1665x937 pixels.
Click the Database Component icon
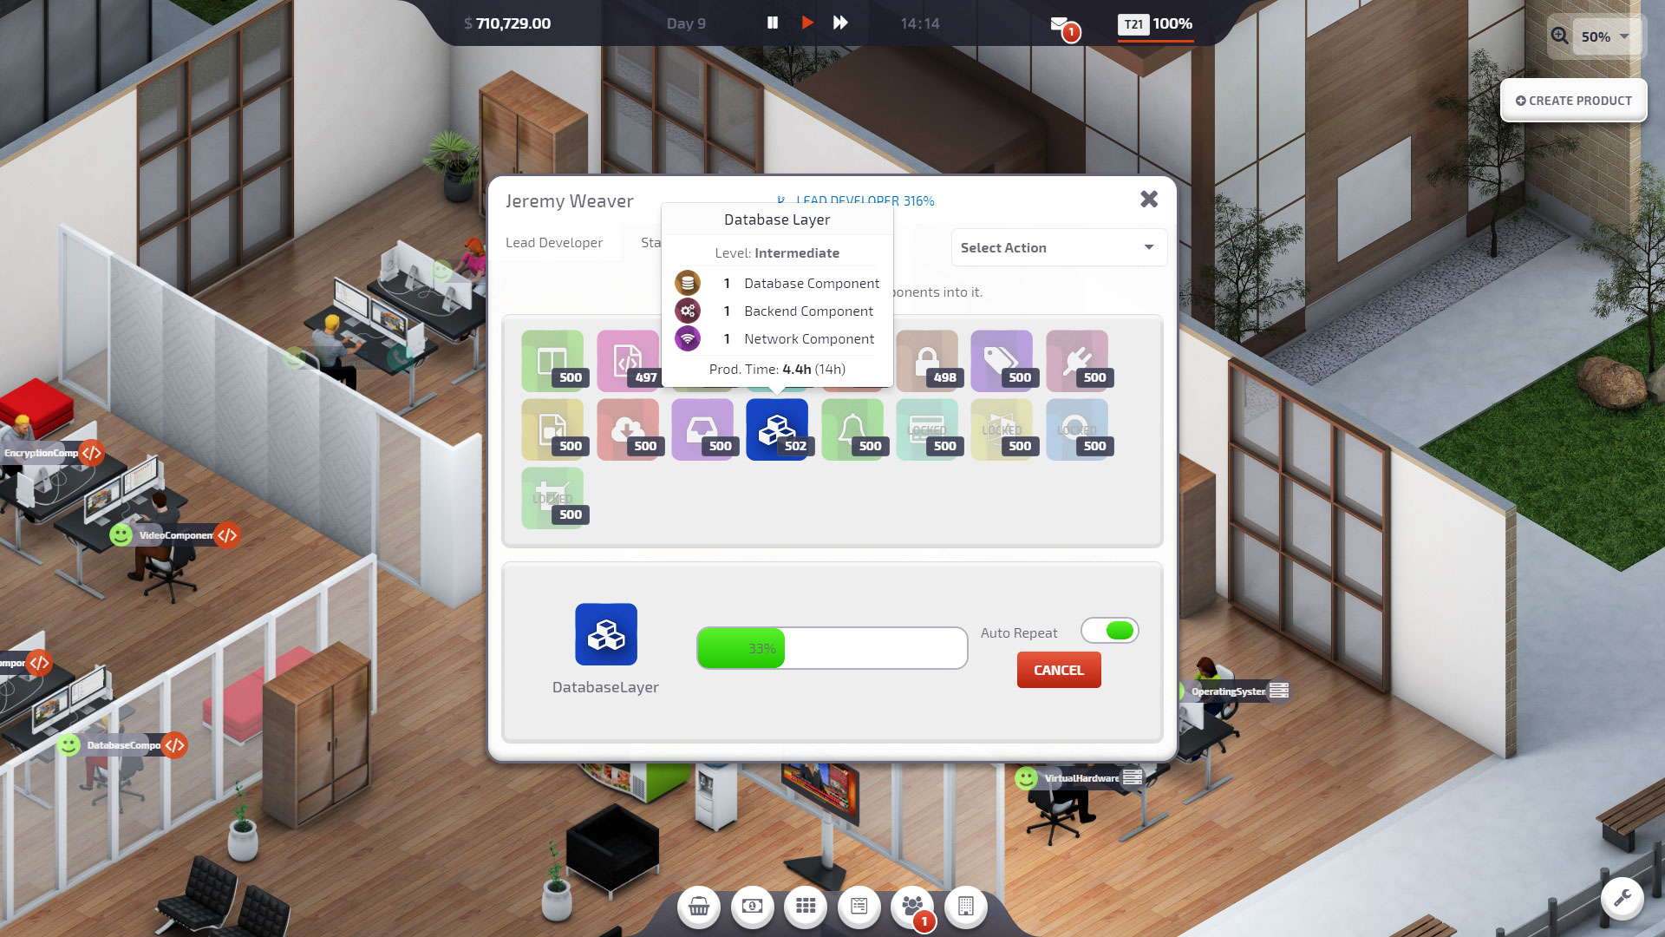pos(688,281)
